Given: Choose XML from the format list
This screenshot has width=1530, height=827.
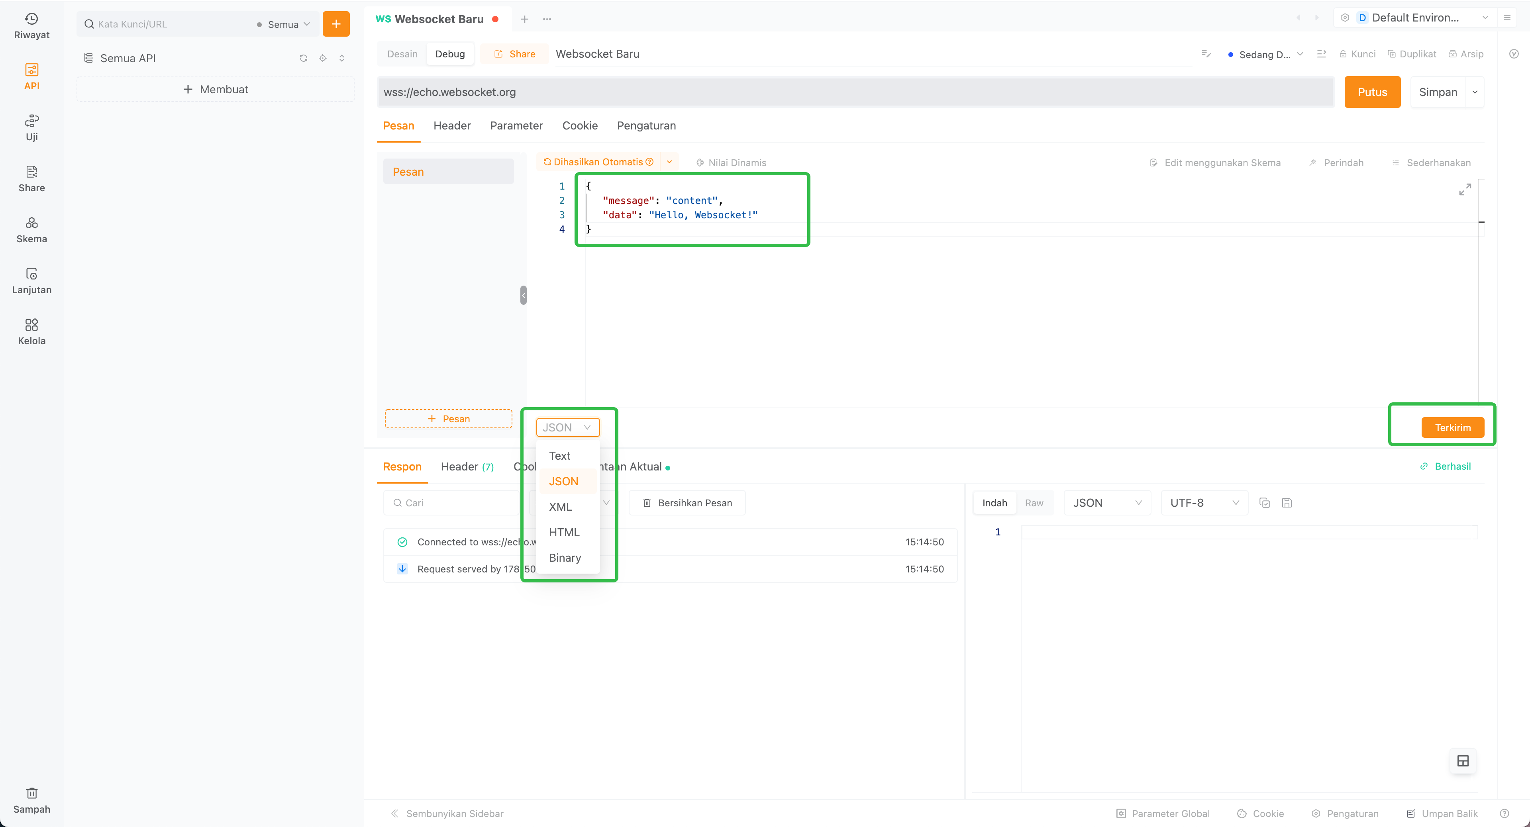Looking at the screenshot, I should pos(568,507).
